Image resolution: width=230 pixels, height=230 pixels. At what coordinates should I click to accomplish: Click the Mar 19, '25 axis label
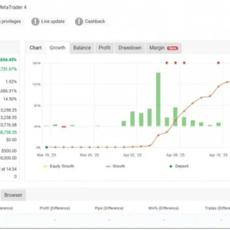(x=47, y=155)
